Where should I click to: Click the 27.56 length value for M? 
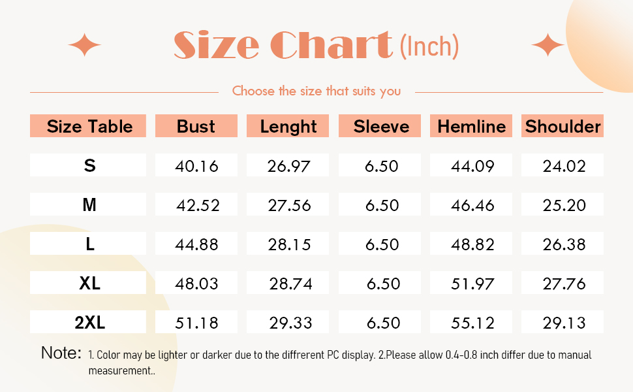pyautogui.click(x=289, y=205)
